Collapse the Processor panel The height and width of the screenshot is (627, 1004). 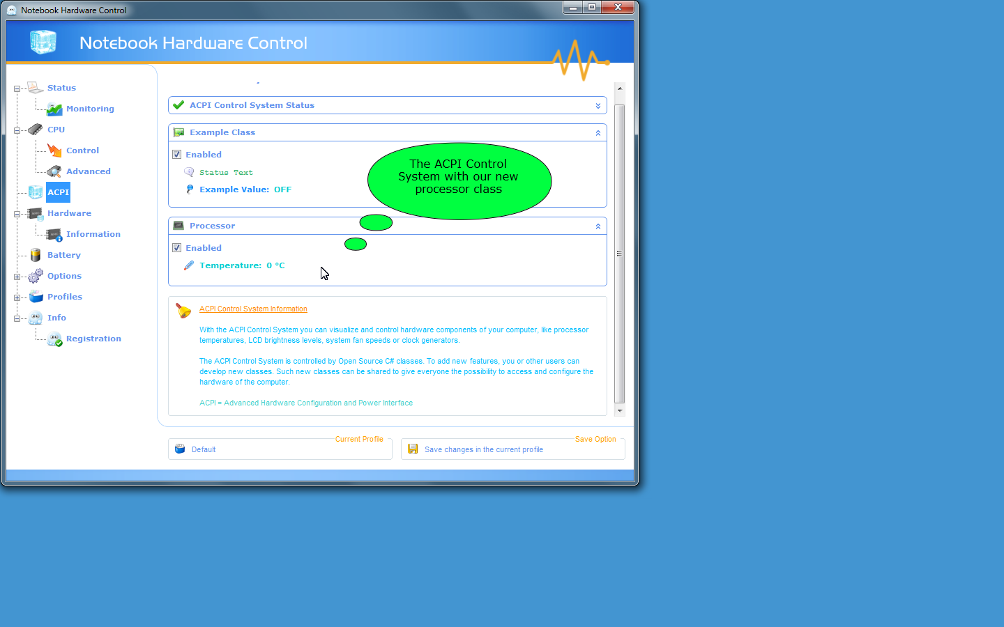598,226
